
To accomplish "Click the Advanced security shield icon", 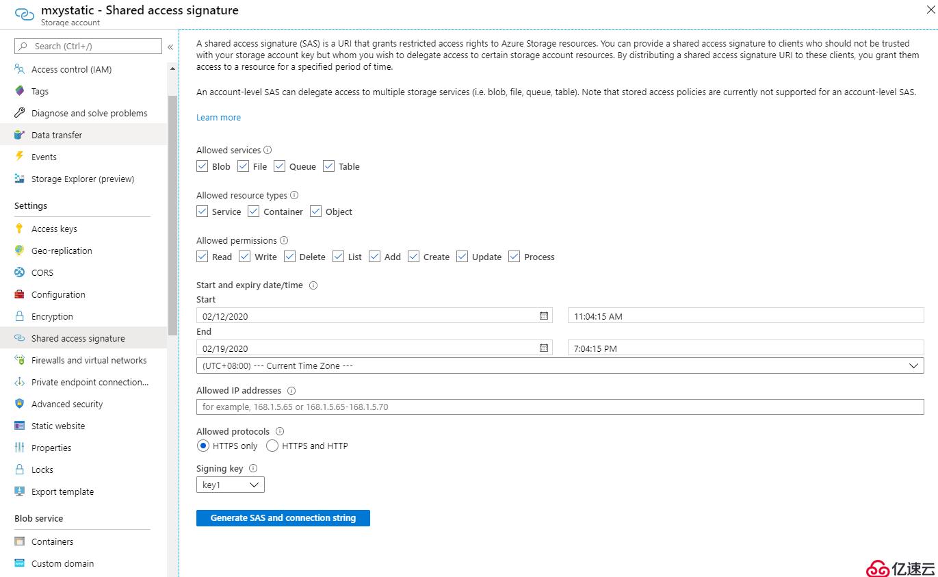I will tap(20, 404).
